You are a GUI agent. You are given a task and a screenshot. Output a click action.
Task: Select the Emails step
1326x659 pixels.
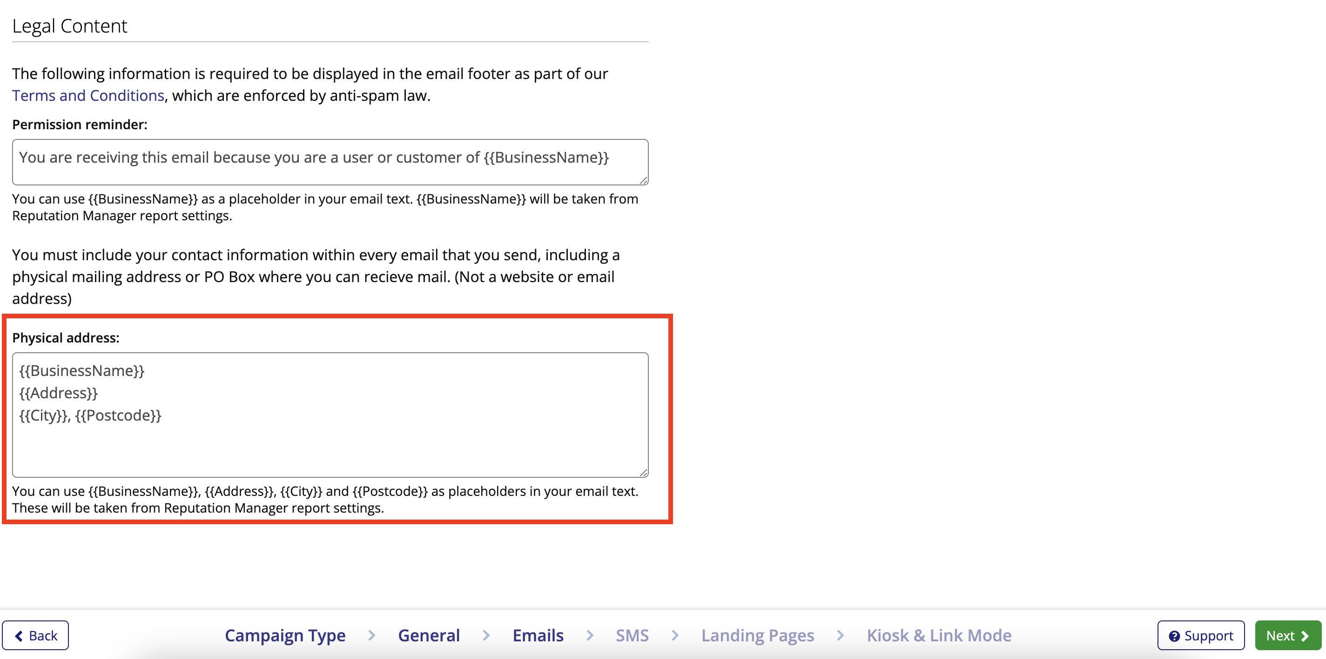point(538,635)
